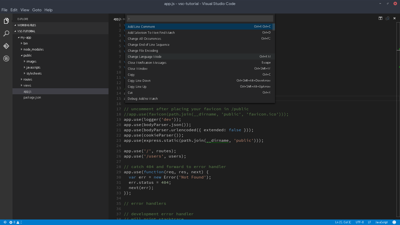The height and width of the screenshot is (225, 400).
Task: Click the 'Not Found' string on line 30
Action: (192, 177)
